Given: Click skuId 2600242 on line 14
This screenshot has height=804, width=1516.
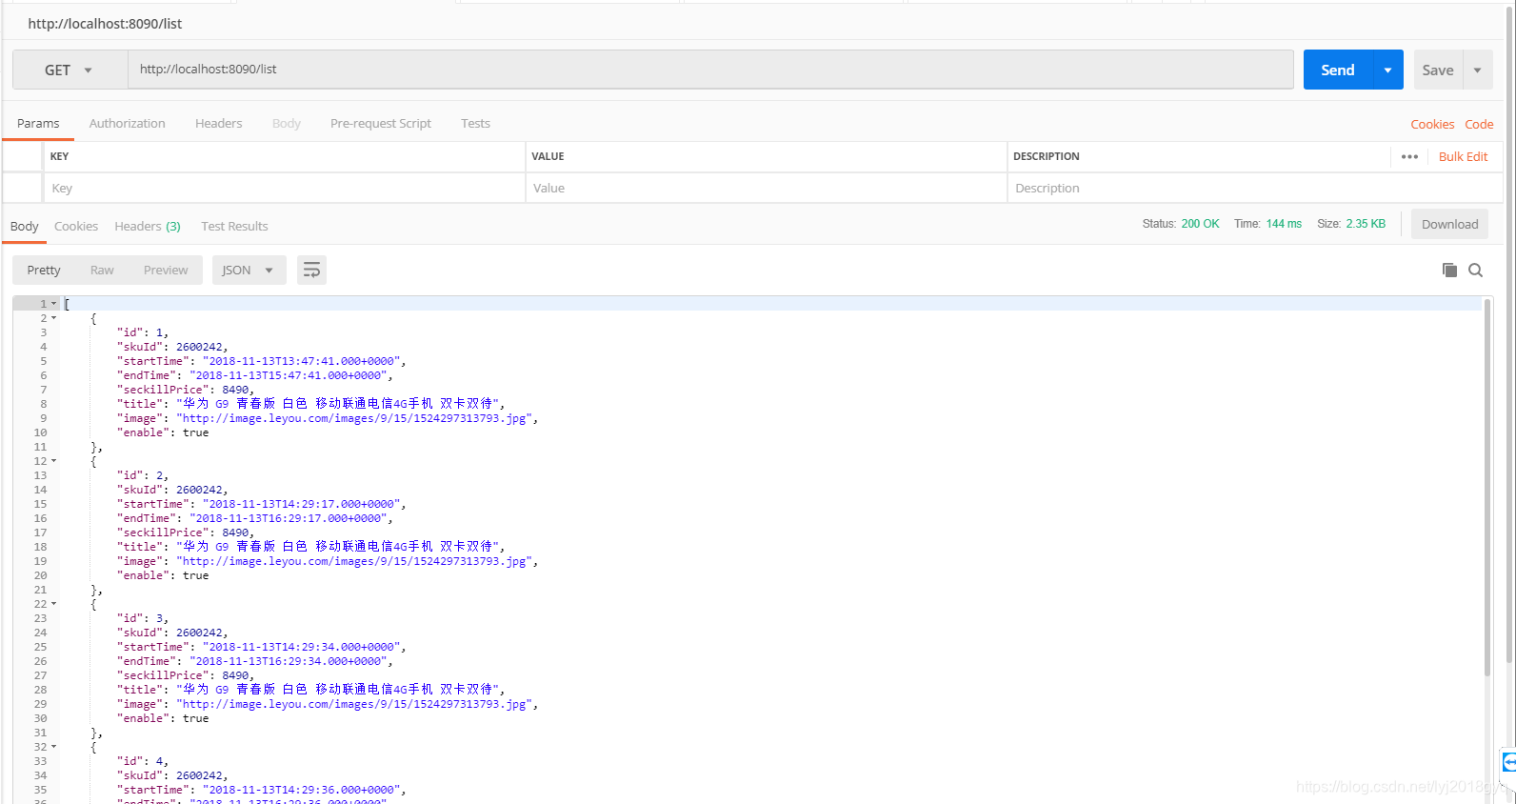Looking at the screenshot, I should click(199, 490).
